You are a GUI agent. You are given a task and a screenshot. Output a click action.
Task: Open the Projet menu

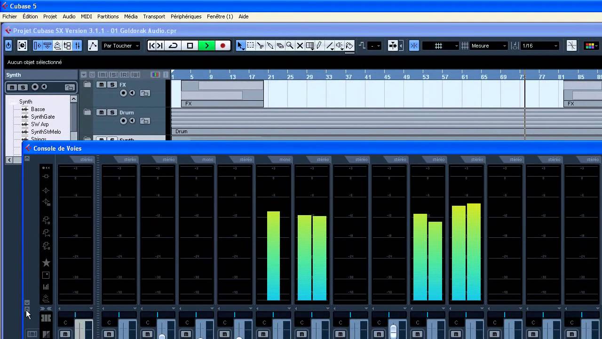[50, 16]
